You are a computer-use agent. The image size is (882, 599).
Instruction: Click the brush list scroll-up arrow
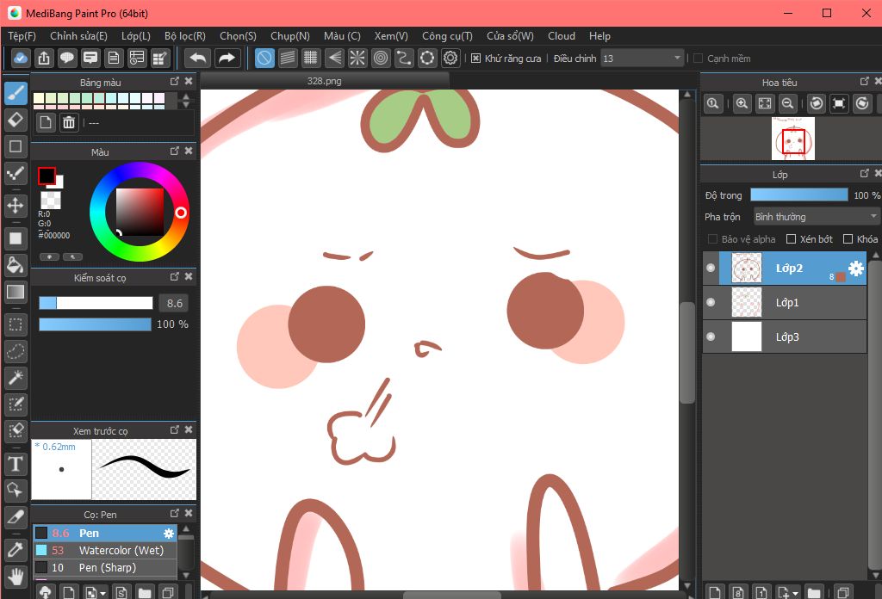[186, 529]
